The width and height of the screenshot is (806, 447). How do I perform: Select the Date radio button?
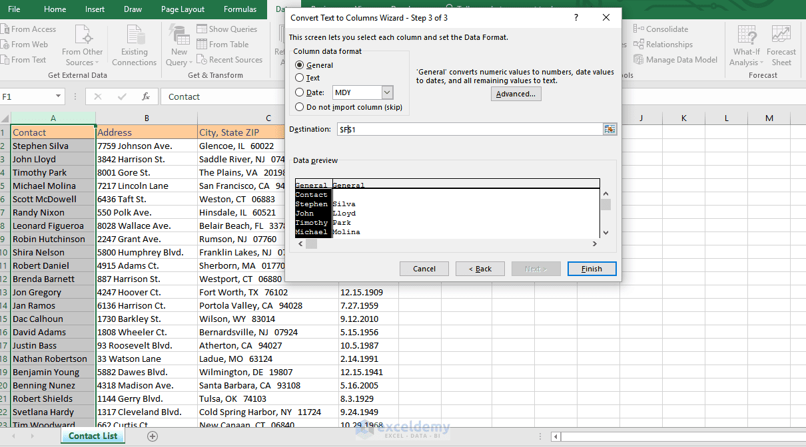300,92
